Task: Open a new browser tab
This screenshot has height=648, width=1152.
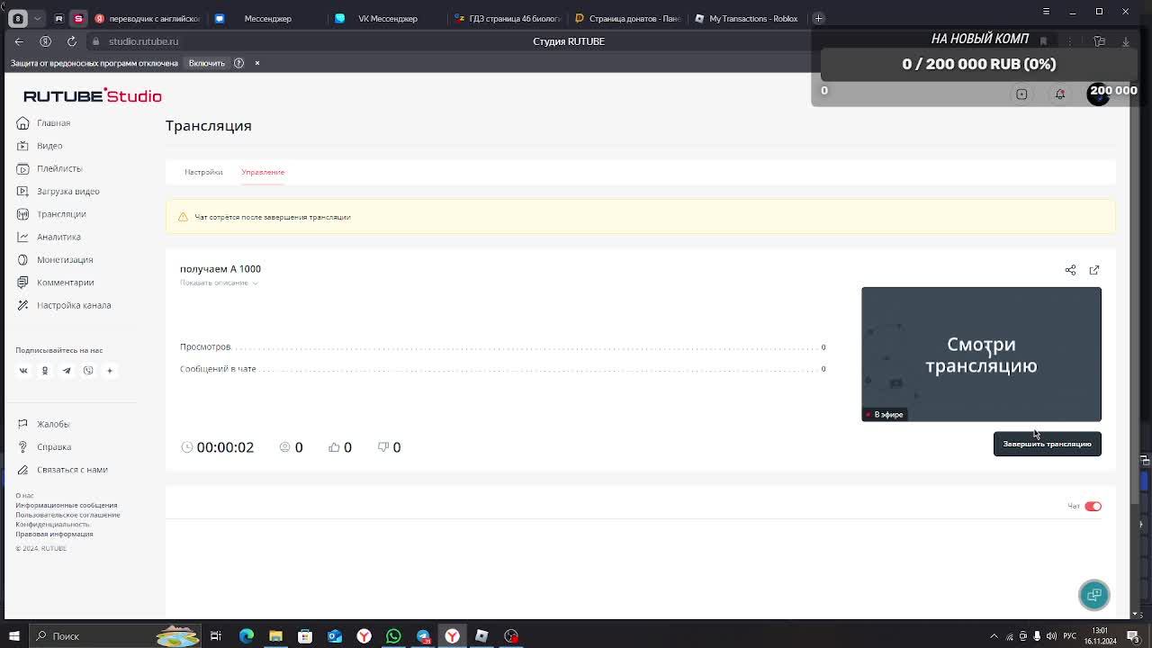Action: (x=818, y=18)
